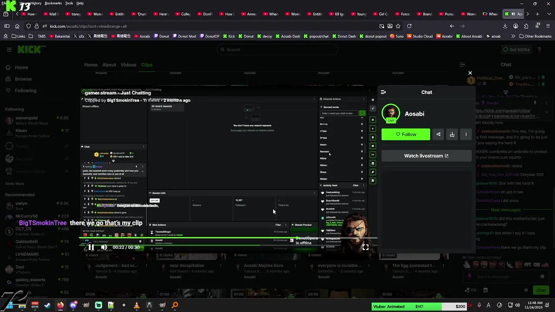Click the Kick search field
This screenshot has width=555, height=312.
point(277,49)
